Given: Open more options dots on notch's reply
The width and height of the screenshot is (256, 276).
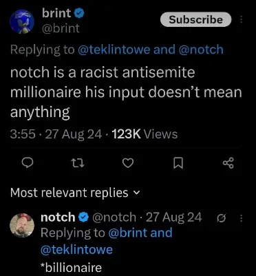Looking at the screenshot, I should pyautogui.click(x=241, y=217).
